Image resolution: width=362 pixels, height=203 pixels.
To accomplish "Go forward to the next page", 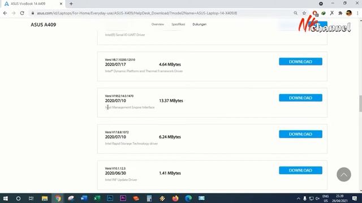I will (14, 13).
